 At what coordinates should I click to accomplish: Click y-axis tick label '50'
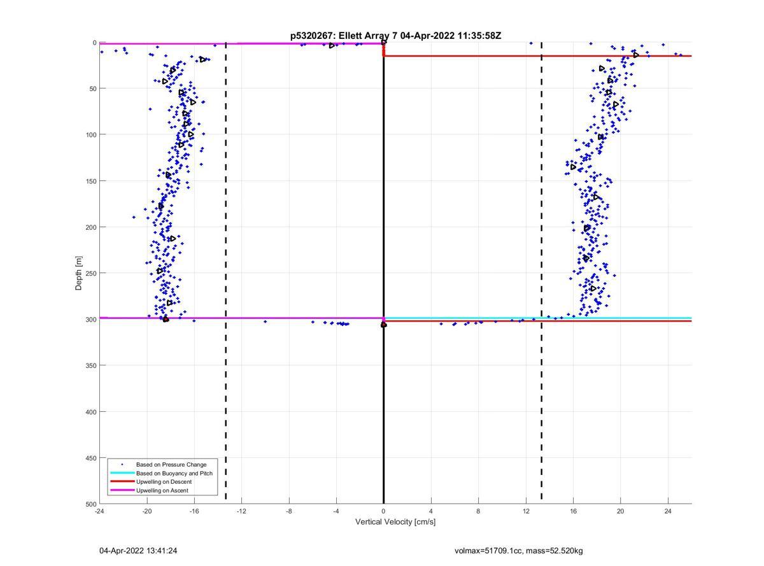click(92, 88)
